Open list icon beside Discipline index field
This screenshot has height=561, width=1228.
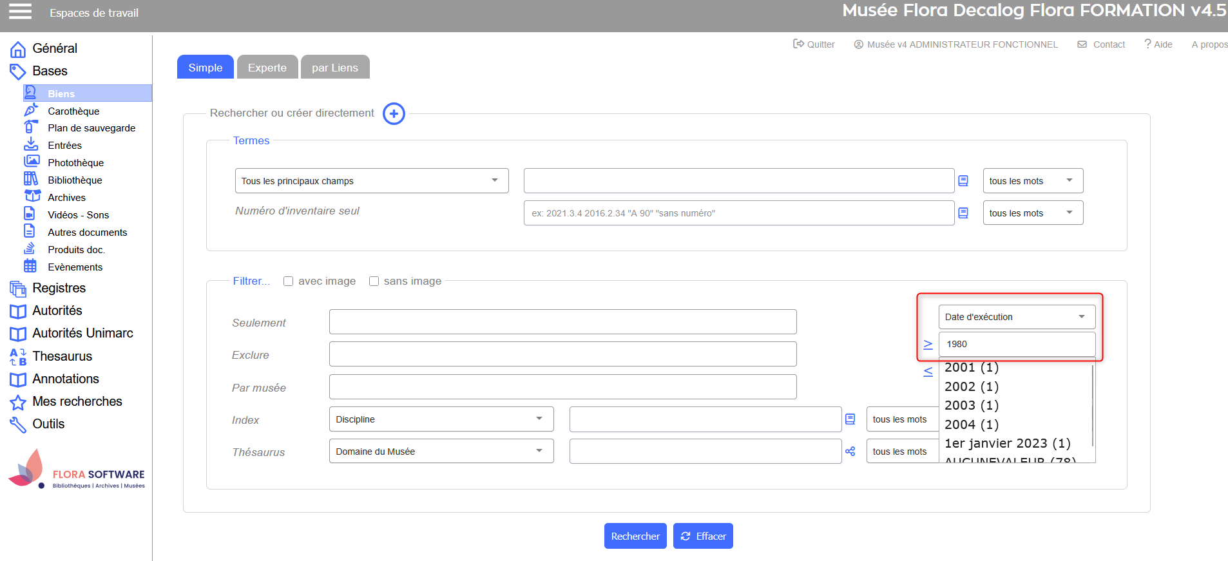click(x=850, y=419)
